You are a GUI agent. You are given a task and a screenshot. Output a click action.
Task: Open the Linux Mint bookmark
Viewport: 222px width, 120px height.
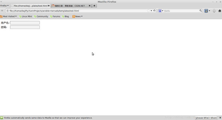click(26, 17)
